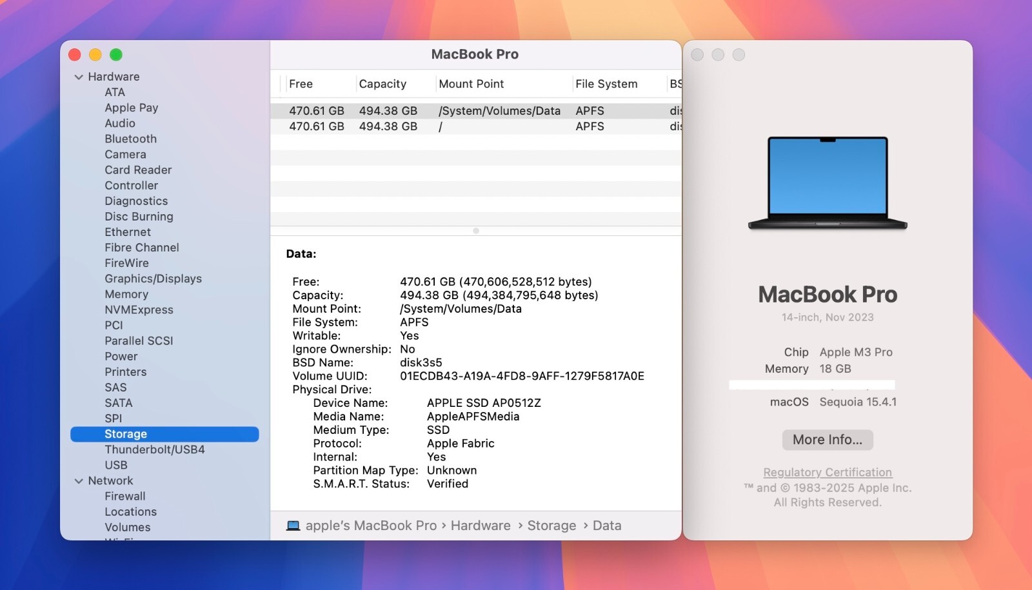Click the More Info... button

click(828, 440)
